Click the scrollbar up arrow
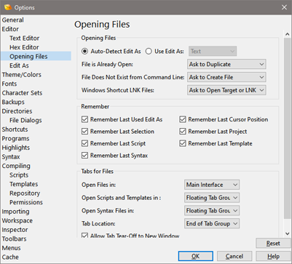This screenshot has width=292, height=264. tap(288, 34)
